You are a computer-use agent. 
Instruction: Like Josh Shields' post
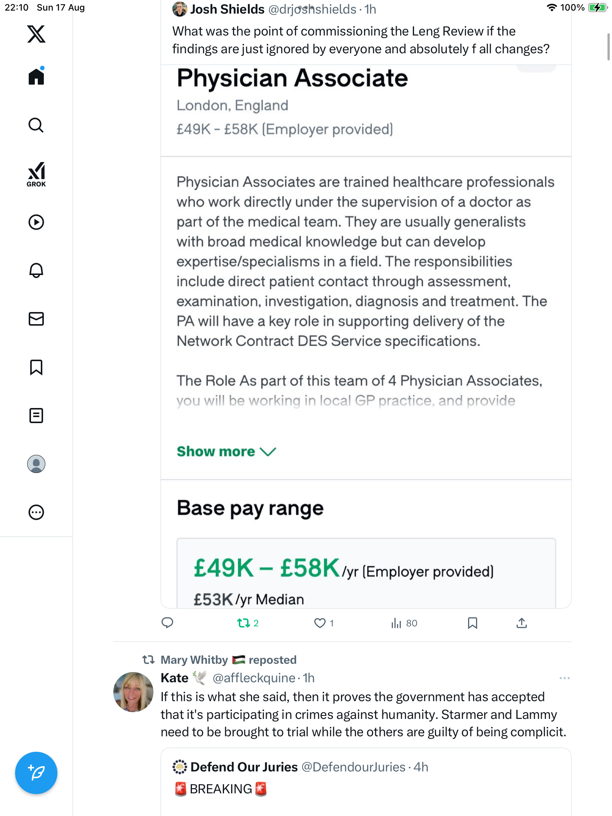pos(320,623)
